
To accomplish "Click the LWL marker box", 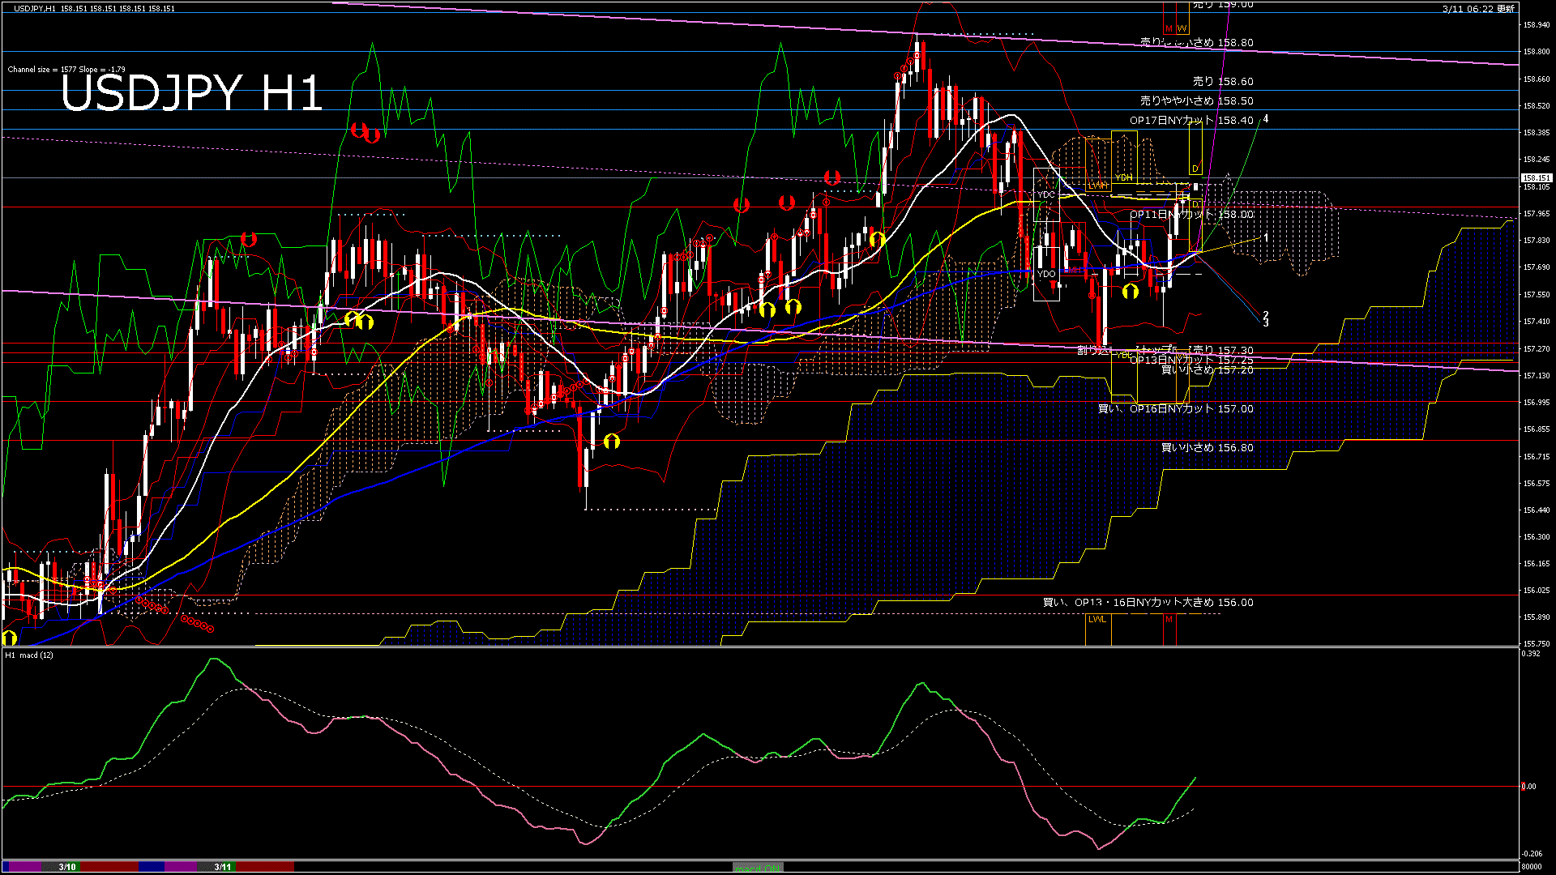I will (1097, 620).
